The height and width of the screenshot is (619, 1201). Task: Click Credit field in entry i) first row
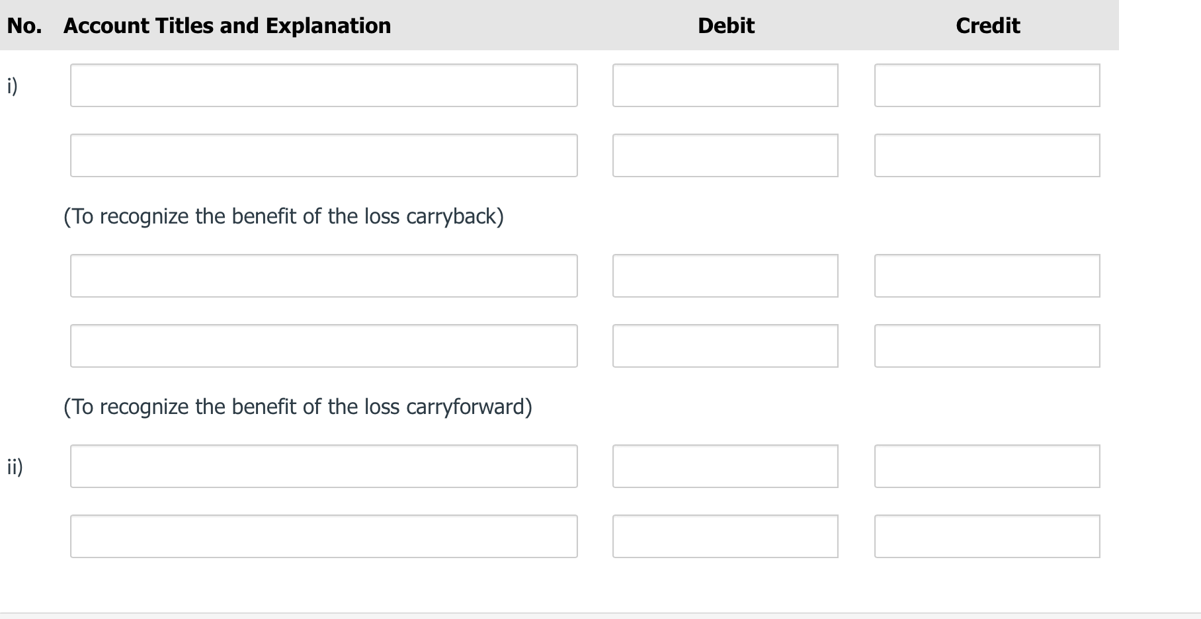click(x=987, y=85)
